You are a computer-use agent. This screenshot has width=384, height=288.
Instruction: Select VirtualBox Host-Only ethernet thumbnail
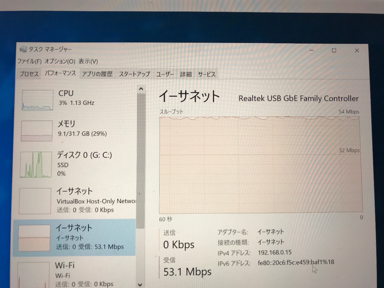pos(35,201)
